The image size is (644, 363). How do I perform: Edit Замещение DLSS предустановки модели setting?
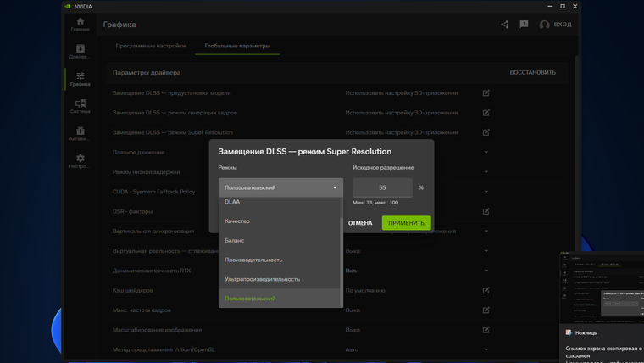(x=486, y=93)
